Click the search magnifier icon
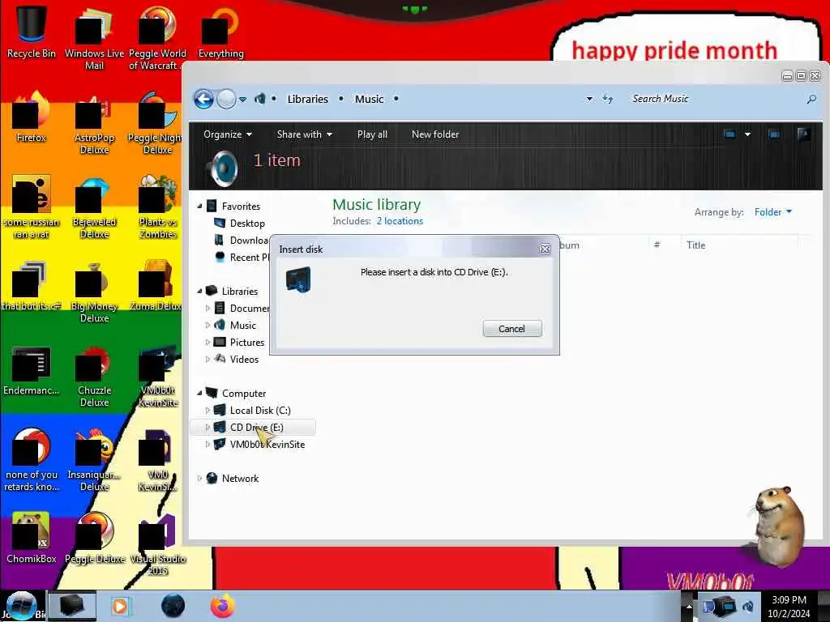Viewport: 830px width, 622px height. (x=811, y=99)
